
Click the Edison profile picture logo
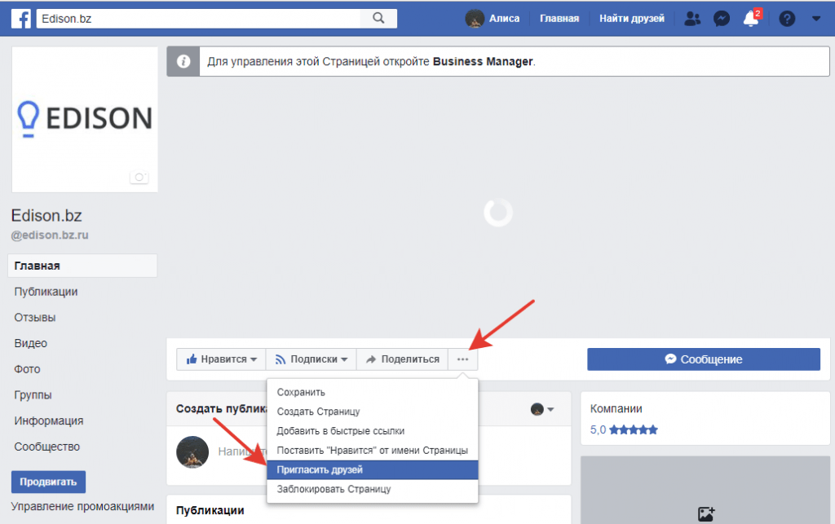85,119
